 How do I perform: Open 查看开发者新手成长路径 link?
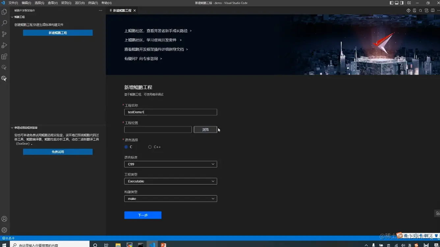(158, 31)
